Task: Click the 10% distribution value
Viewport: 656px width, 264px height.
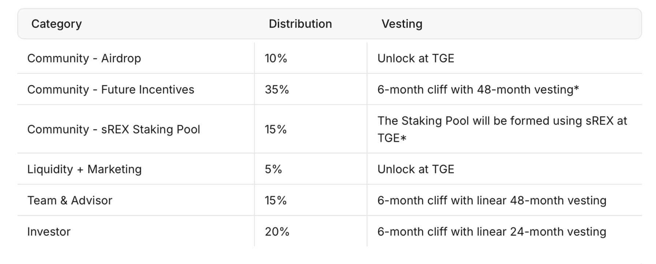Action: (276, 59)
